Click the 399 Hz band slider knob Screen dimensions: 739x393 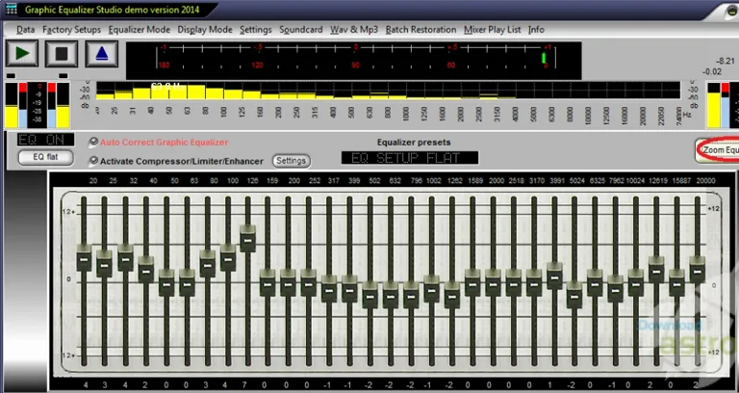pos(349,289)
